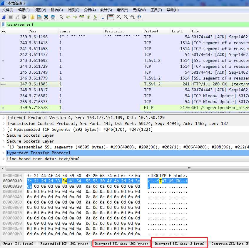Zoom out on the main window text

[126, 17]
